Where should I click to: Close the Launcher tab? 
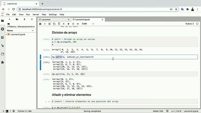pyautogui.click(x=68, y=19)
